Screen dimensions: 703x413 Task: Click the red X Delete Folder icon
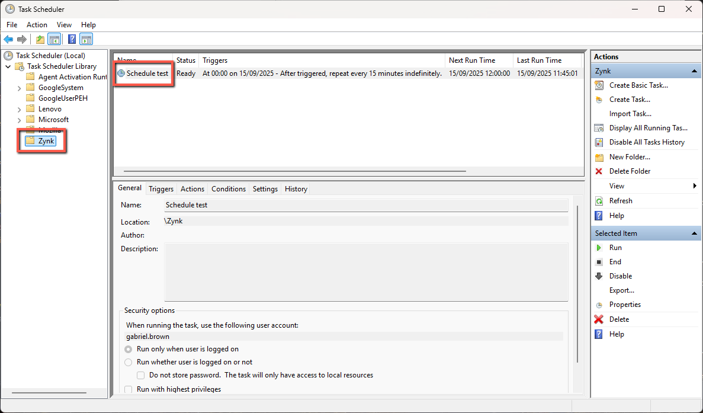(599, 171)
